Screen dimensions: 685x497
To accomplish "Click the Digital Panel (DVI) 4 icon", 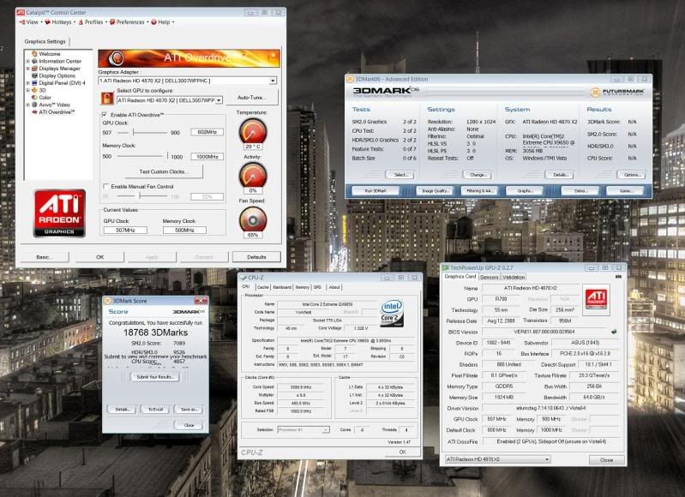I will pos(34,83).
